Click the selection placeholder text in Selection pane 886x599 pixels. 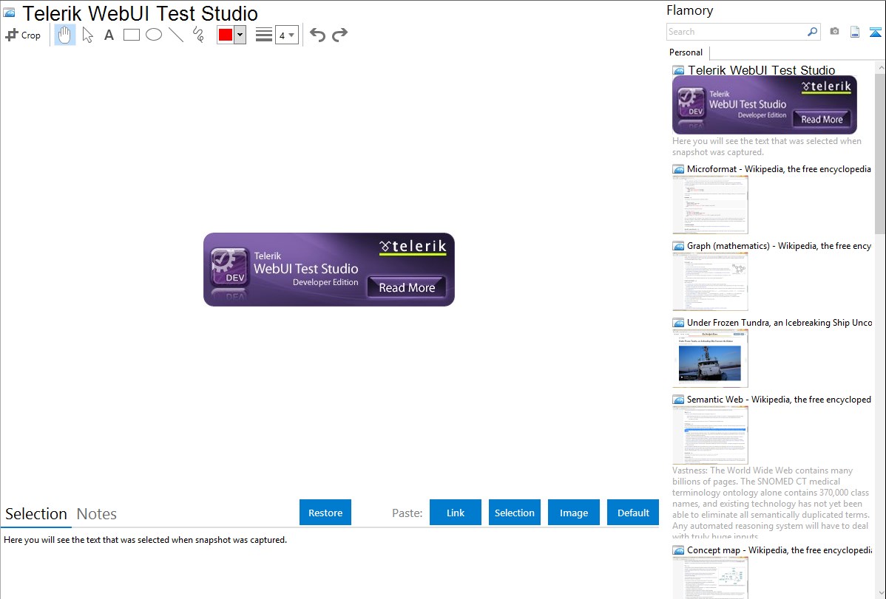click(x=145, y=540)
